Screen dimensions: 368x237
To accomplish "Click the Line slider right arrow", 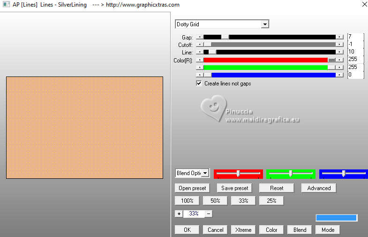I will point(339,52).
